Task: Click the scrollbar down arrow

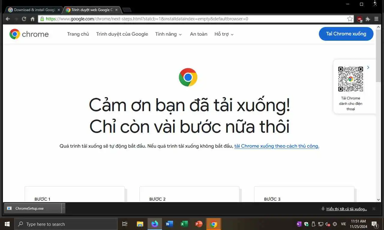Action: pos(378,199)
